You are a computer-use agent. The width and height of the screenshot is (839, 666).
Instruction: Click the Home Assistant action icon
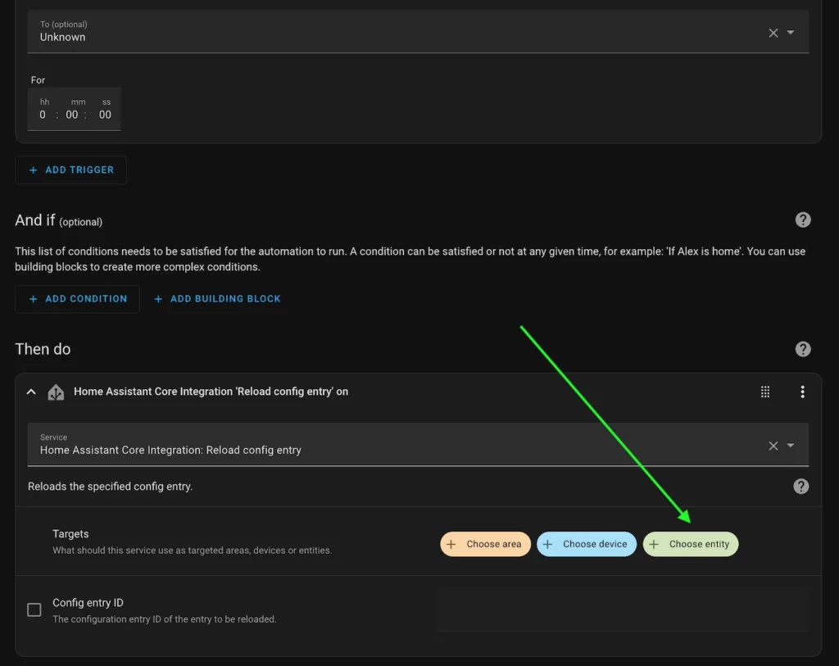pos(56,392)
